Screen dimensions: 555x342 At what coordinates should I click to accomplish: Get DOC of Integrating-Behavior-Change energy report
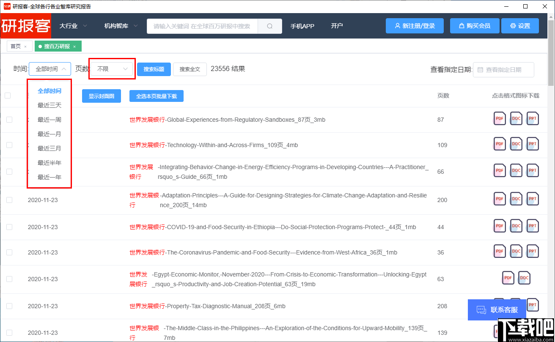[516, 171]
